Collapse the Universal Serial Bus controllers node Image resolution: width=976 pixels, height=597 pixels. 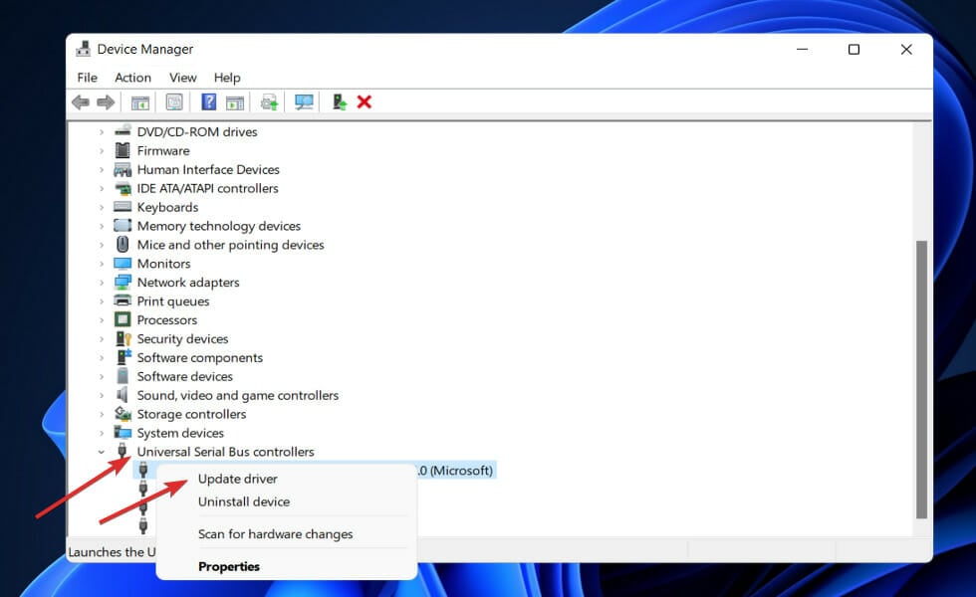102,452
